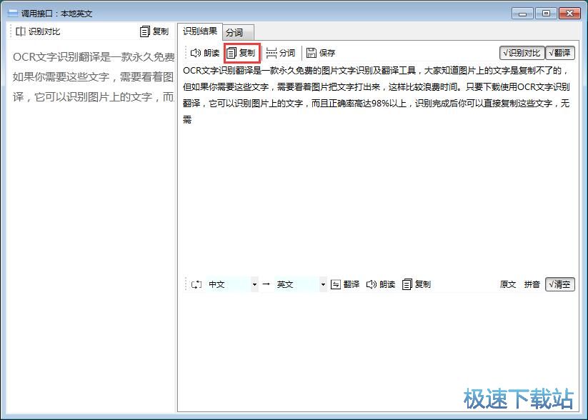Toggle the √识别对比 option
Viewport: 588px width, 420px height.
click(522, 53)
